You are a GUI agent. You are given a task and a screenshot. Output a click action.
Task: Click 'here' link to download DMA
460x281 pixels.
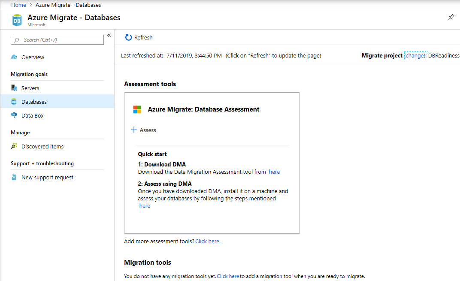274,172
